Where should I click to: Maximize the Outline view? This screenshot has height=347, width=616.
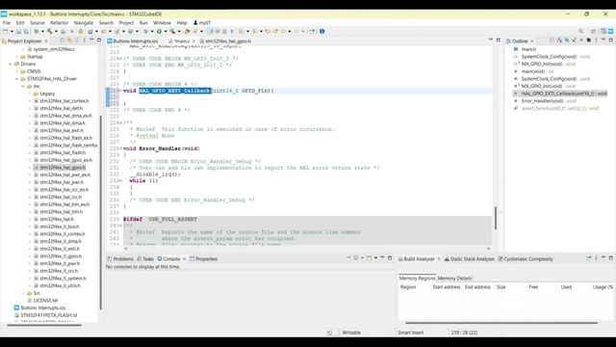pos(610,40)
